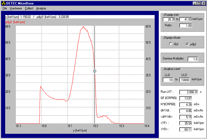Click the Gamma Multiplier label
207x139 pixels.
pyautogui.click(x=173, y=58)
